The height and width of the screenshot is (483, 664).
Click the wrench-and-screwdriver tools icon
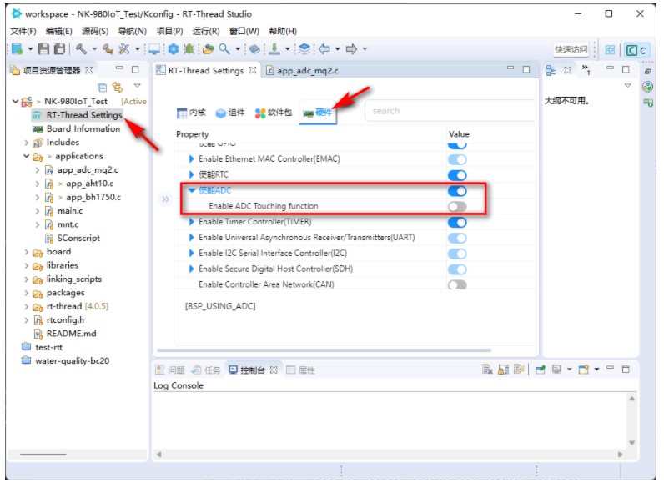124,49
